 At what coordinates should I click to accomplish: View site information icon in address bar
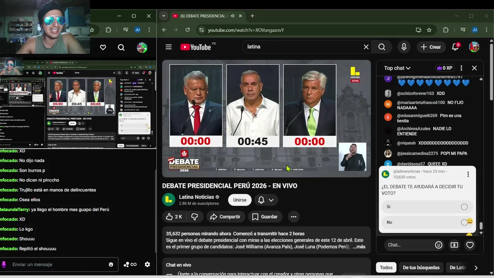click(201, 30)
